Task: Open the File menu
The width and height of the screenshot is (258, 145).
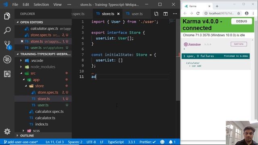Action: click(15, 4)
